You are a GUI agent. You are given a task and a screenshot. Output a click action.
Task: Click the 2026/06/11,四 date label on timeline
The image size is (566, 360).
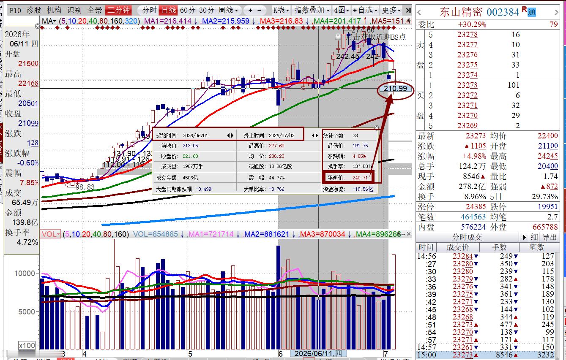(319, 353)
